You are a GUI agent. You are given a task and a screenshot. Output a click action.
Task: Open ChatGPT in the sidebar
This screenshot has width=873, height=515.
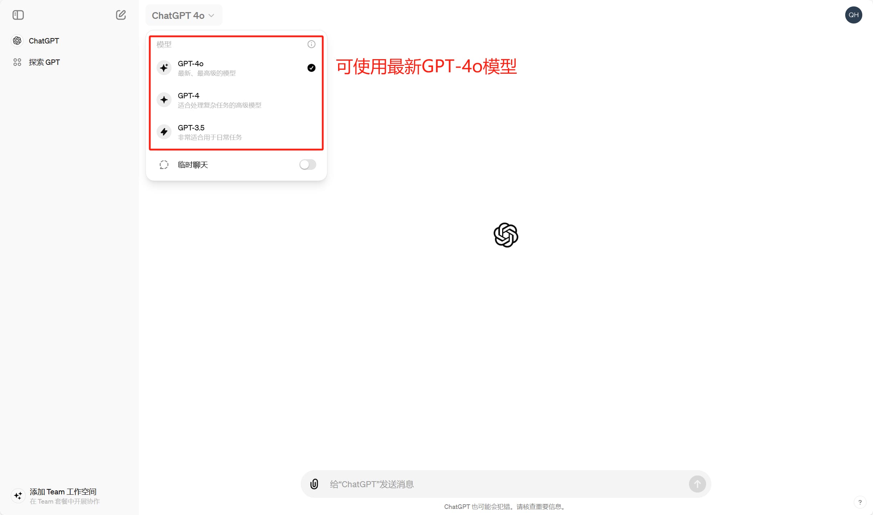click(69, 41)
